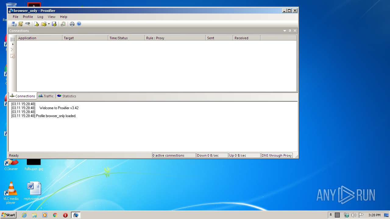The image size is (390, 219).
Task: Sort by the Sent column header
Action: pos(219,38)
